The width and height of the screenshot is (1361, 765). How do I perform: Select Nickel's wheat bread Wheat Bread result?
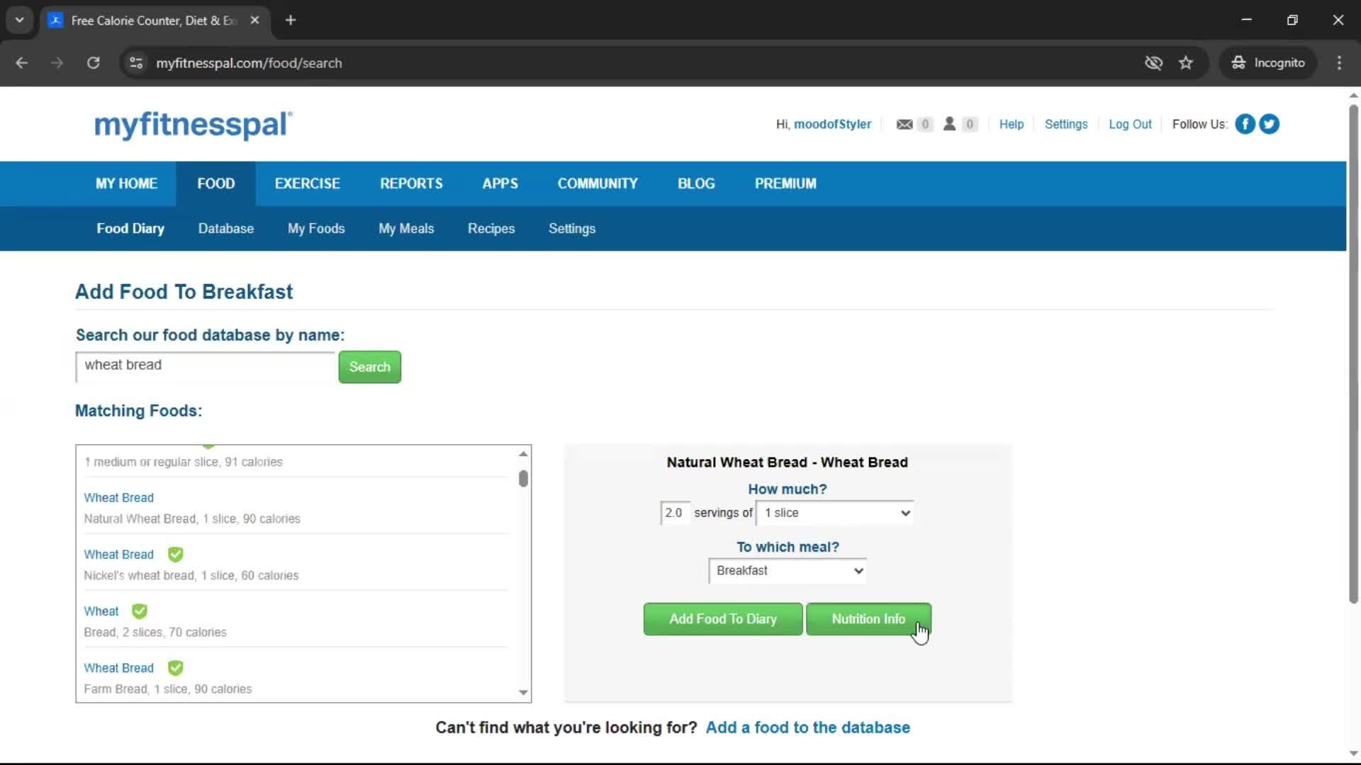tap(296, 565)
